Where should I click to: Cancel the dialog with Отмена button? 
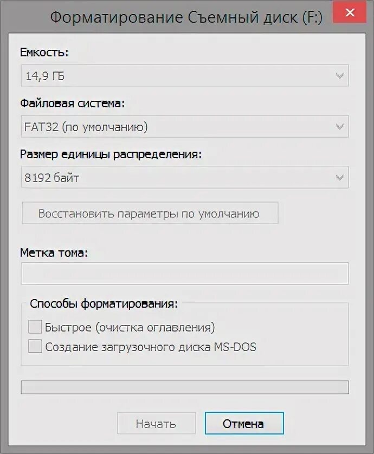(244, 423)
